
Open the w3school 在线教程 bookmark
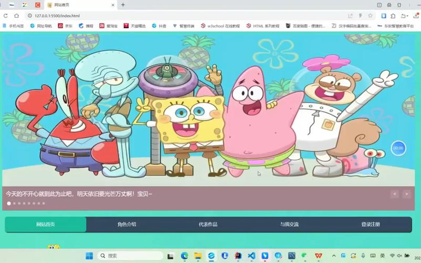coord(220,26)
